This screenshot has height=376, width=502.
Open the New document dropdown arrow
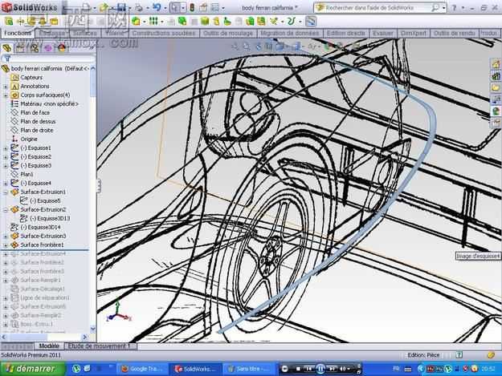pos(95,8)
